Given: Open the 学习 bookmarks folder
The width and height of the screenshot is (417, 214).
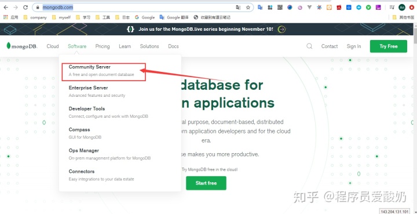Looking at the screenshot, I should pyautogui.click(x=83, y=17).
